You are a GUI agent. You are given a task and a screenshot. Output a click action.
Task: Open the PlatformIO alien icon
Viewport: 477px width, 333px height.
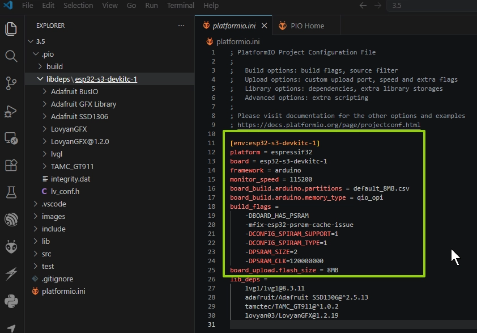[x=11, y=247]
